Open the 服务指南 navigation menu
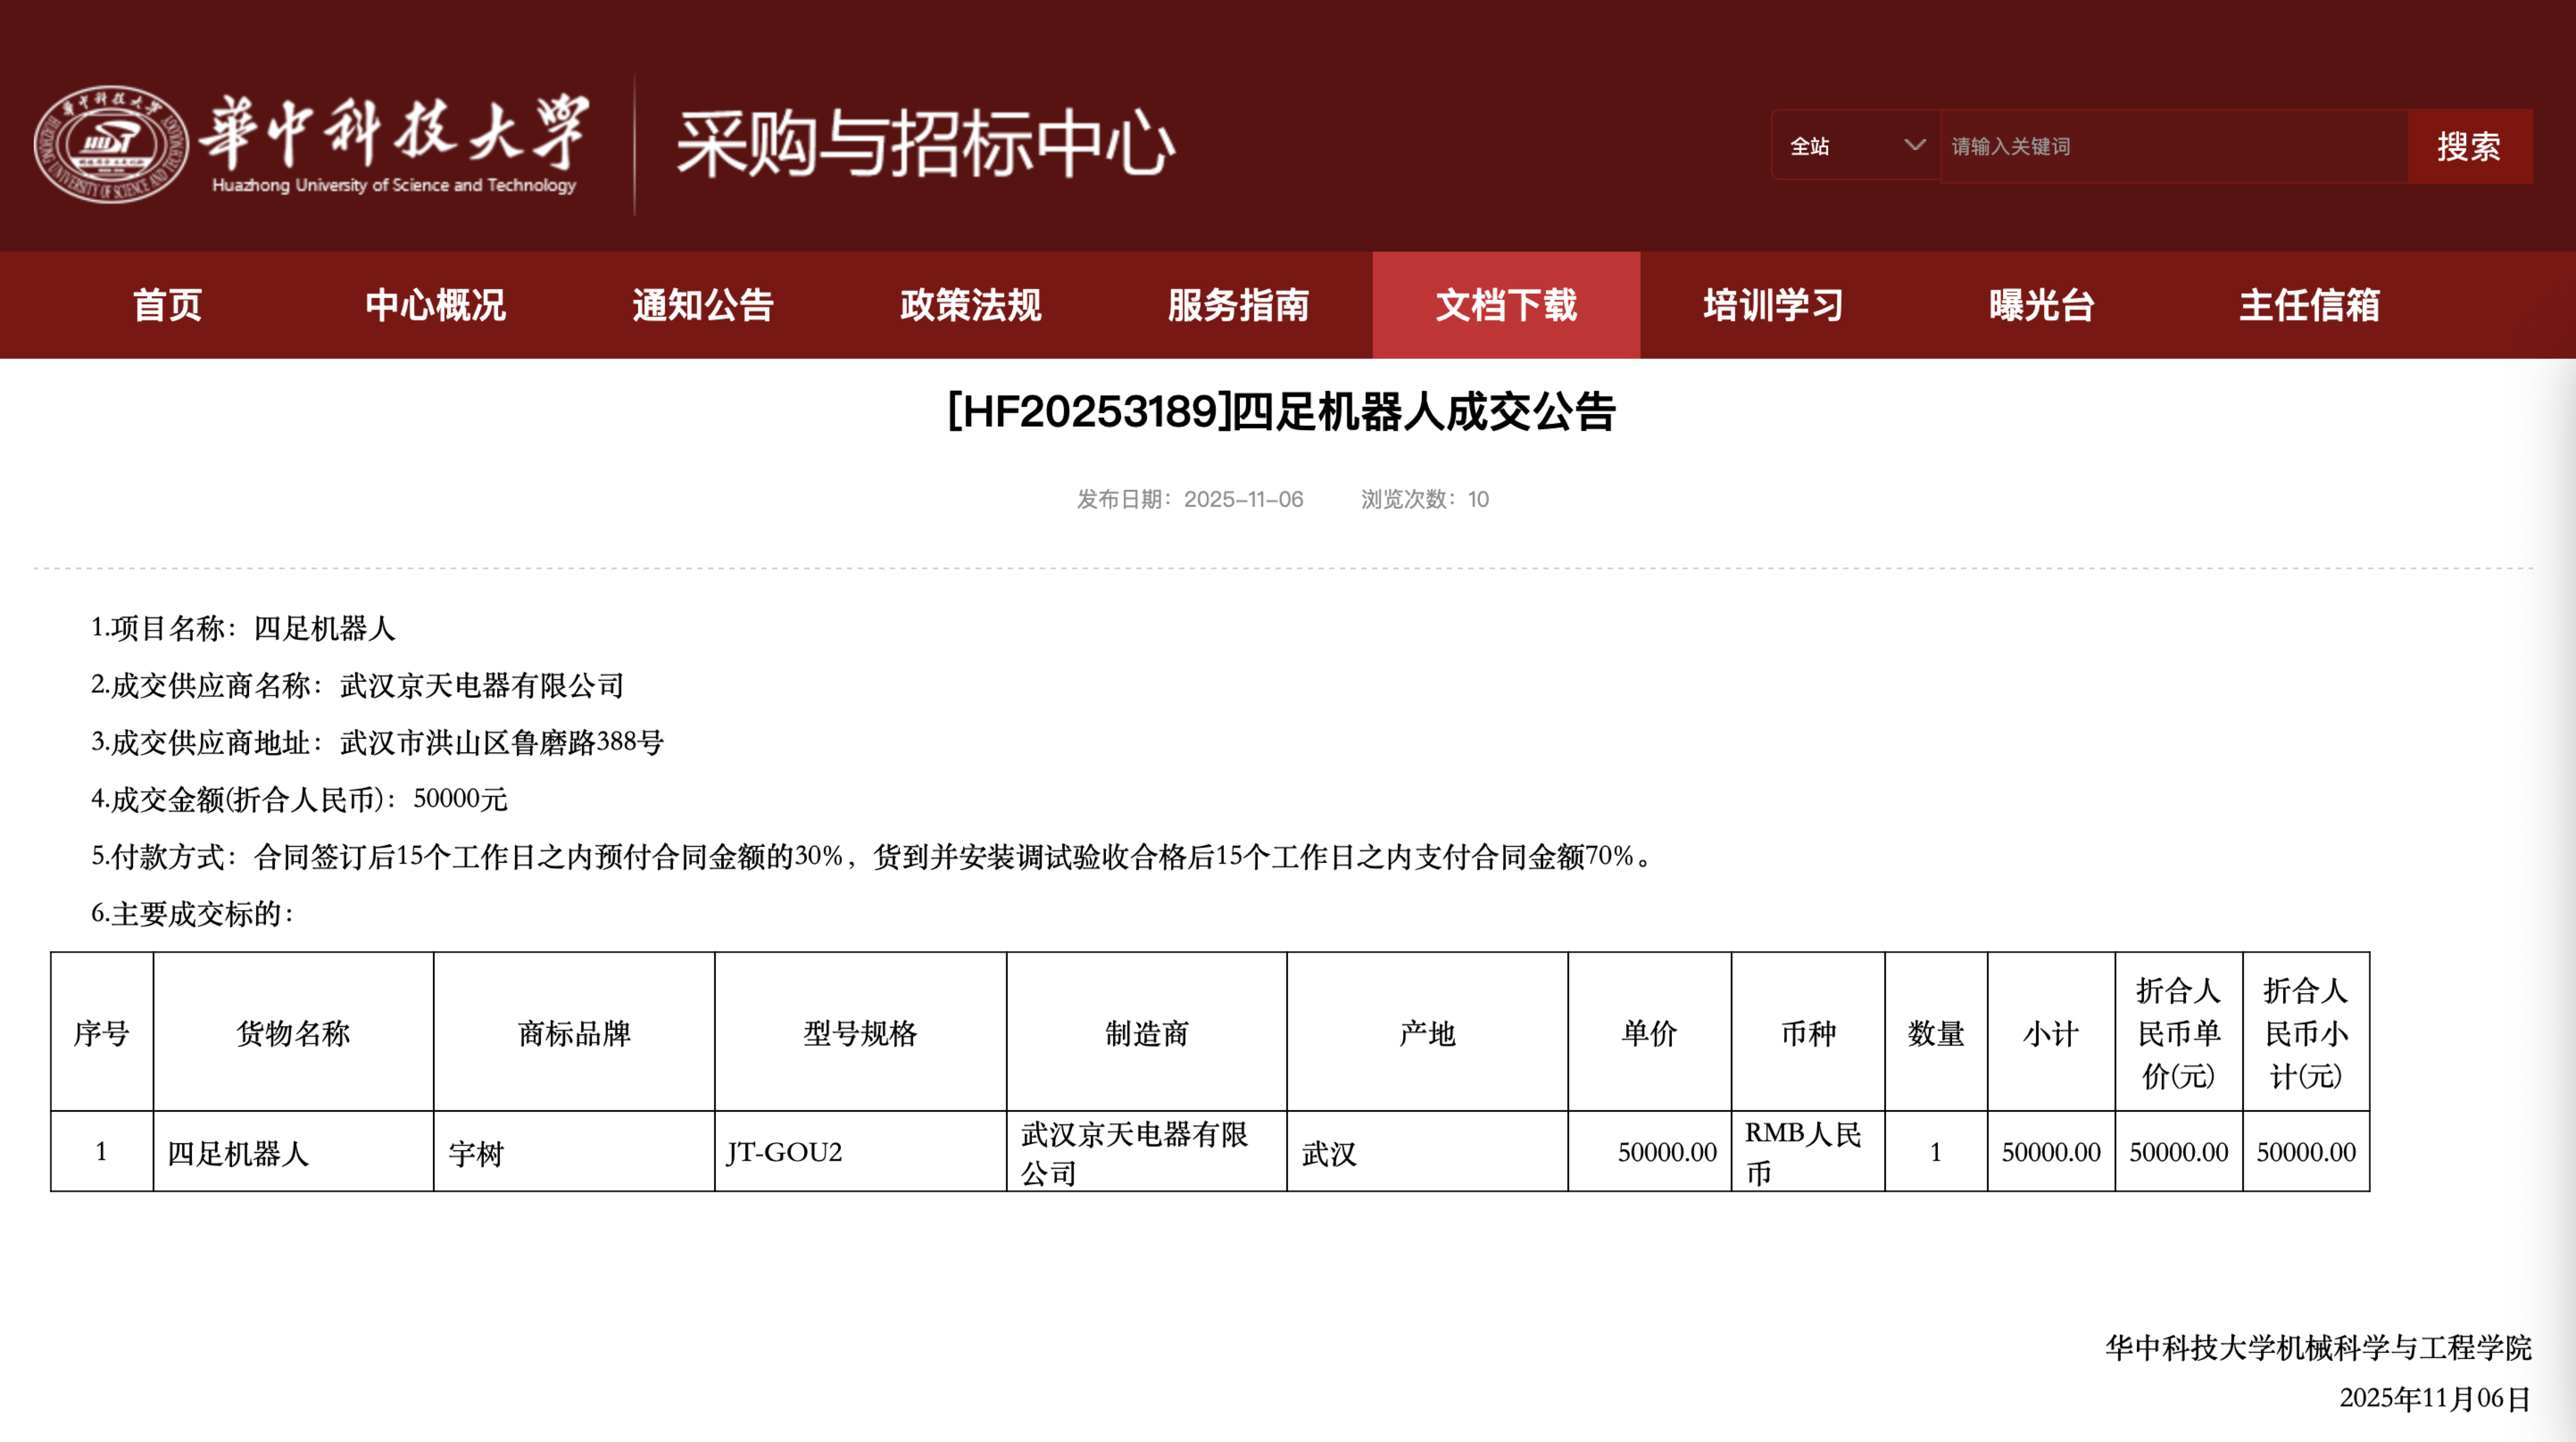This screenshot has height=1442, width=2576. coord(1238,305)
